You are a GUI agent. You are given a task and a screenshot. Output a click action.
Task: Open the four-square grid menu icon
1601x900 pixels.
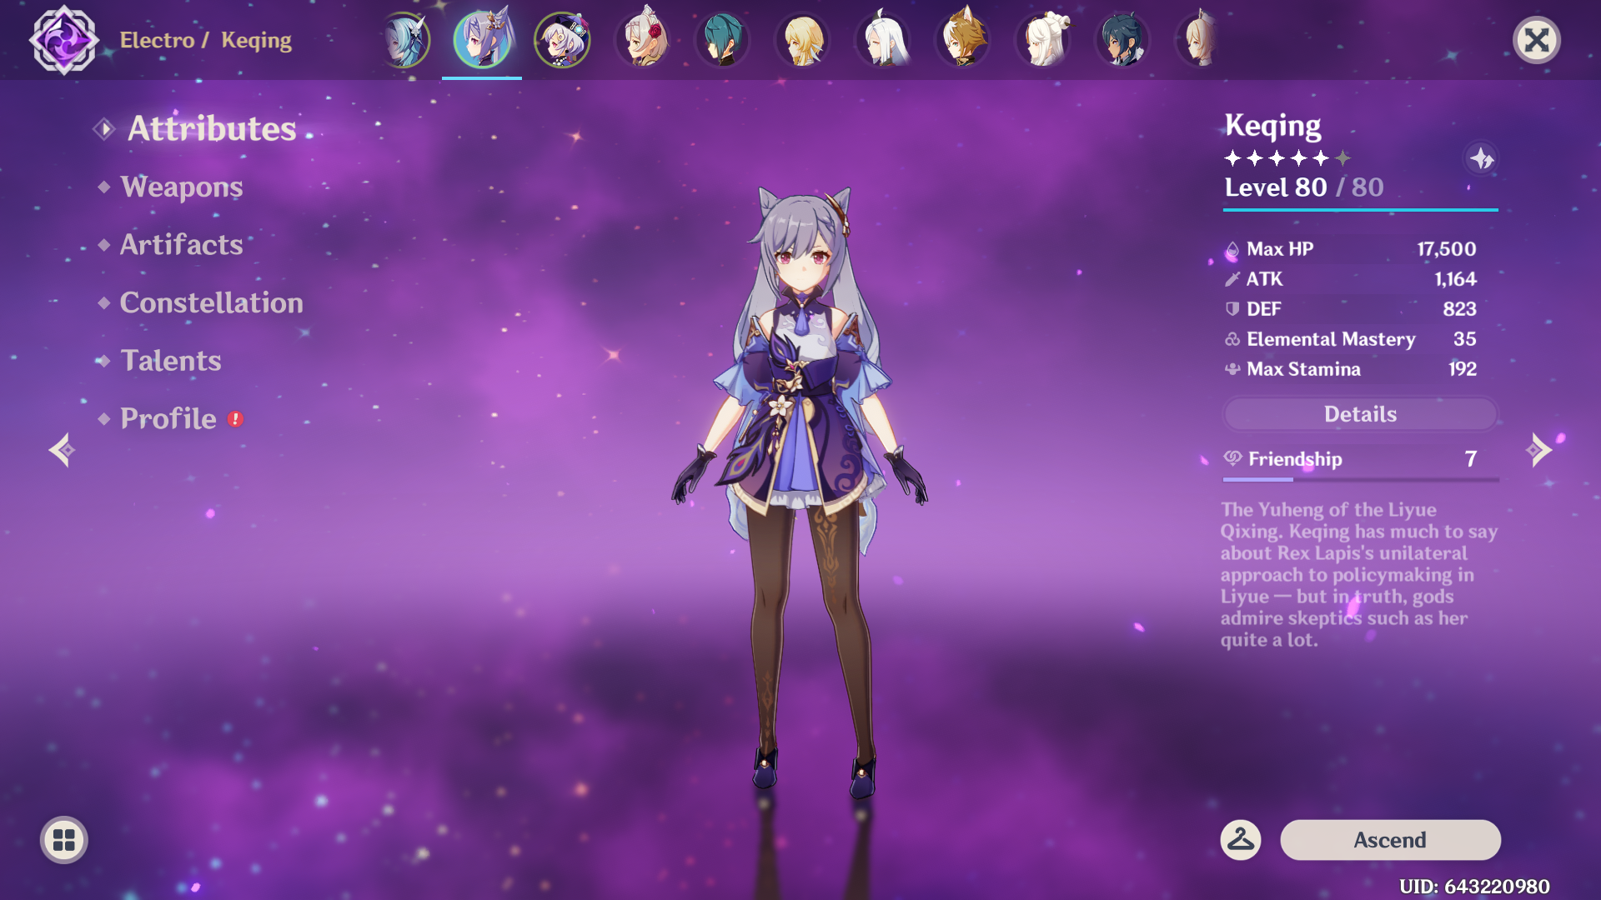[64, 839]
